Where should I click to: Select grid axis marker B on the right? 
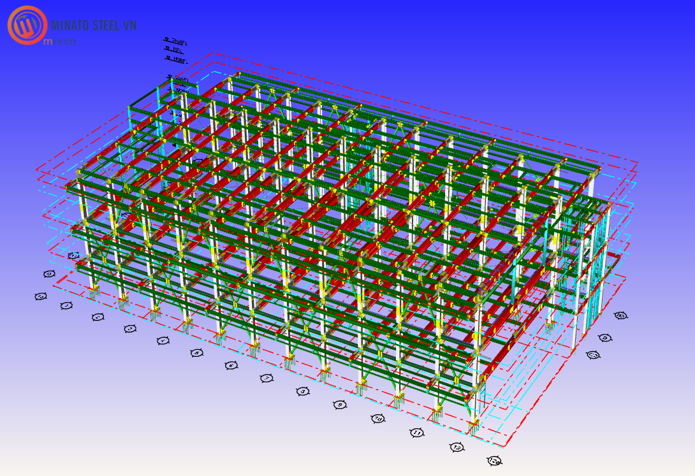[x=605, y=338]
